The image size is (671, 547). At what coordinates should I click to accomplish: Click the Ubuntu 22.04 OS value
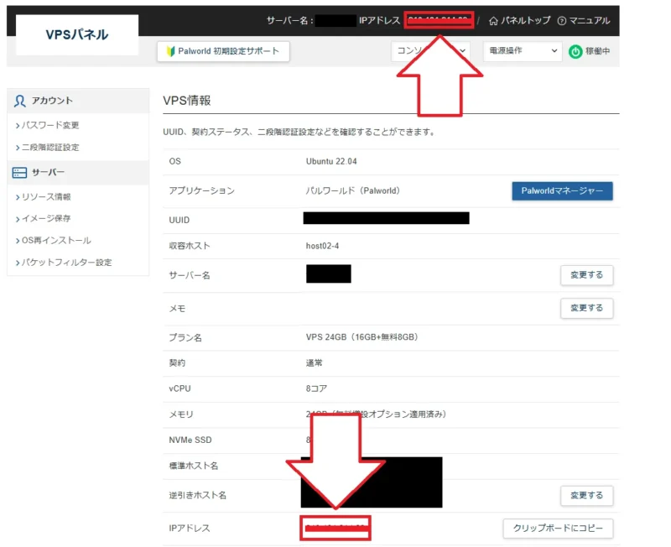click(331, 161)
